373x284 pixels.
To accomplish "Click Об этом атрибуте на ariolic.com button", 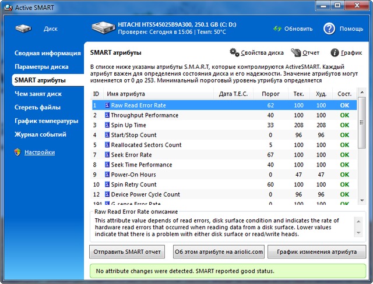I will (219, 251).
